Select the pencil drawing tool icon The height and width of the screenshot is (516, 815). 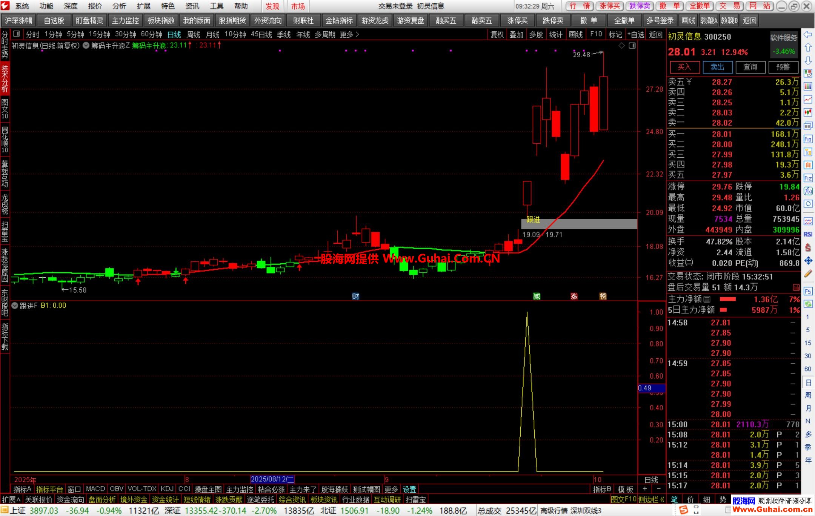[808, 274]
